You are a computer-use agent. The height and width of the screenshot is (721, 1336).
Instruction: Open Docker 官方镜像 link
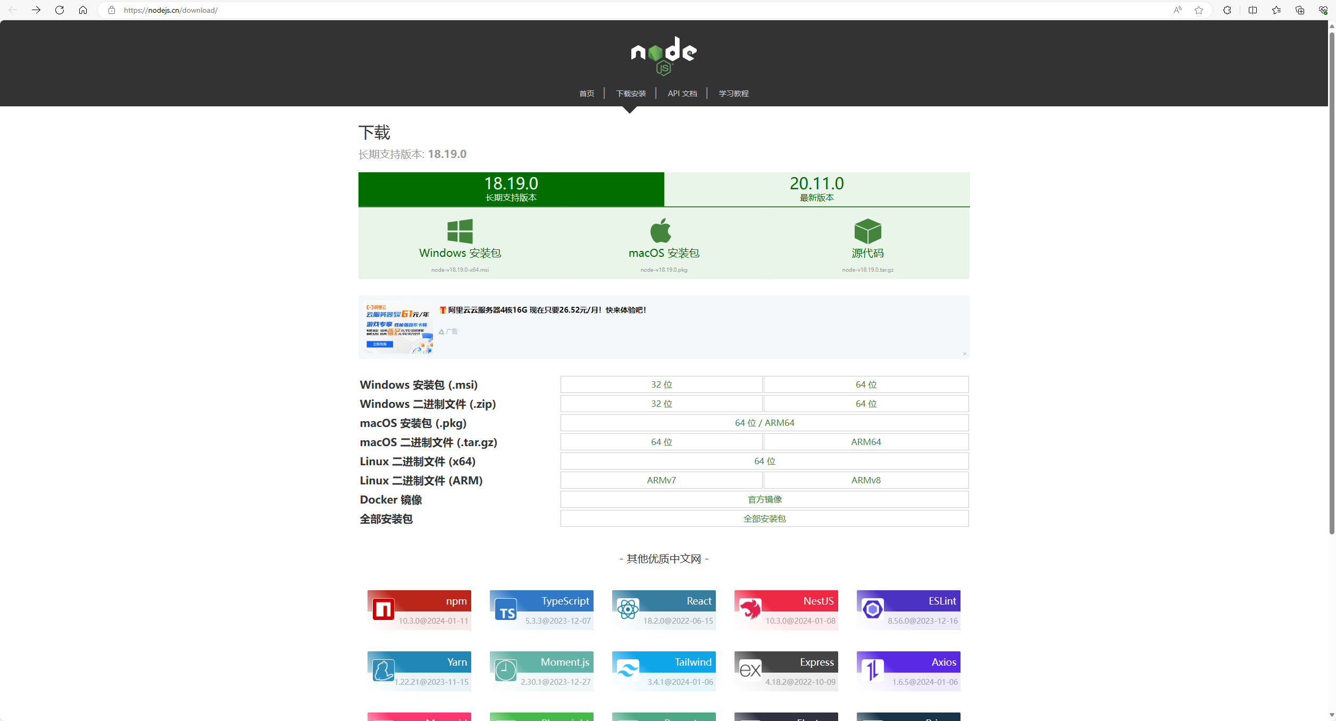[765, 499]
